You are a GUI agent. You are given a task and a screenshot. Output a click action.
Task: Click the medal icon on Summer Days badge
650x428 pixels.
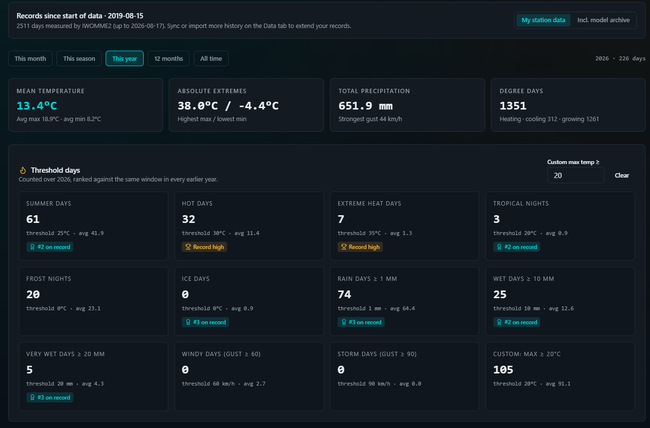pyautogui.click(x=32, y=247)
